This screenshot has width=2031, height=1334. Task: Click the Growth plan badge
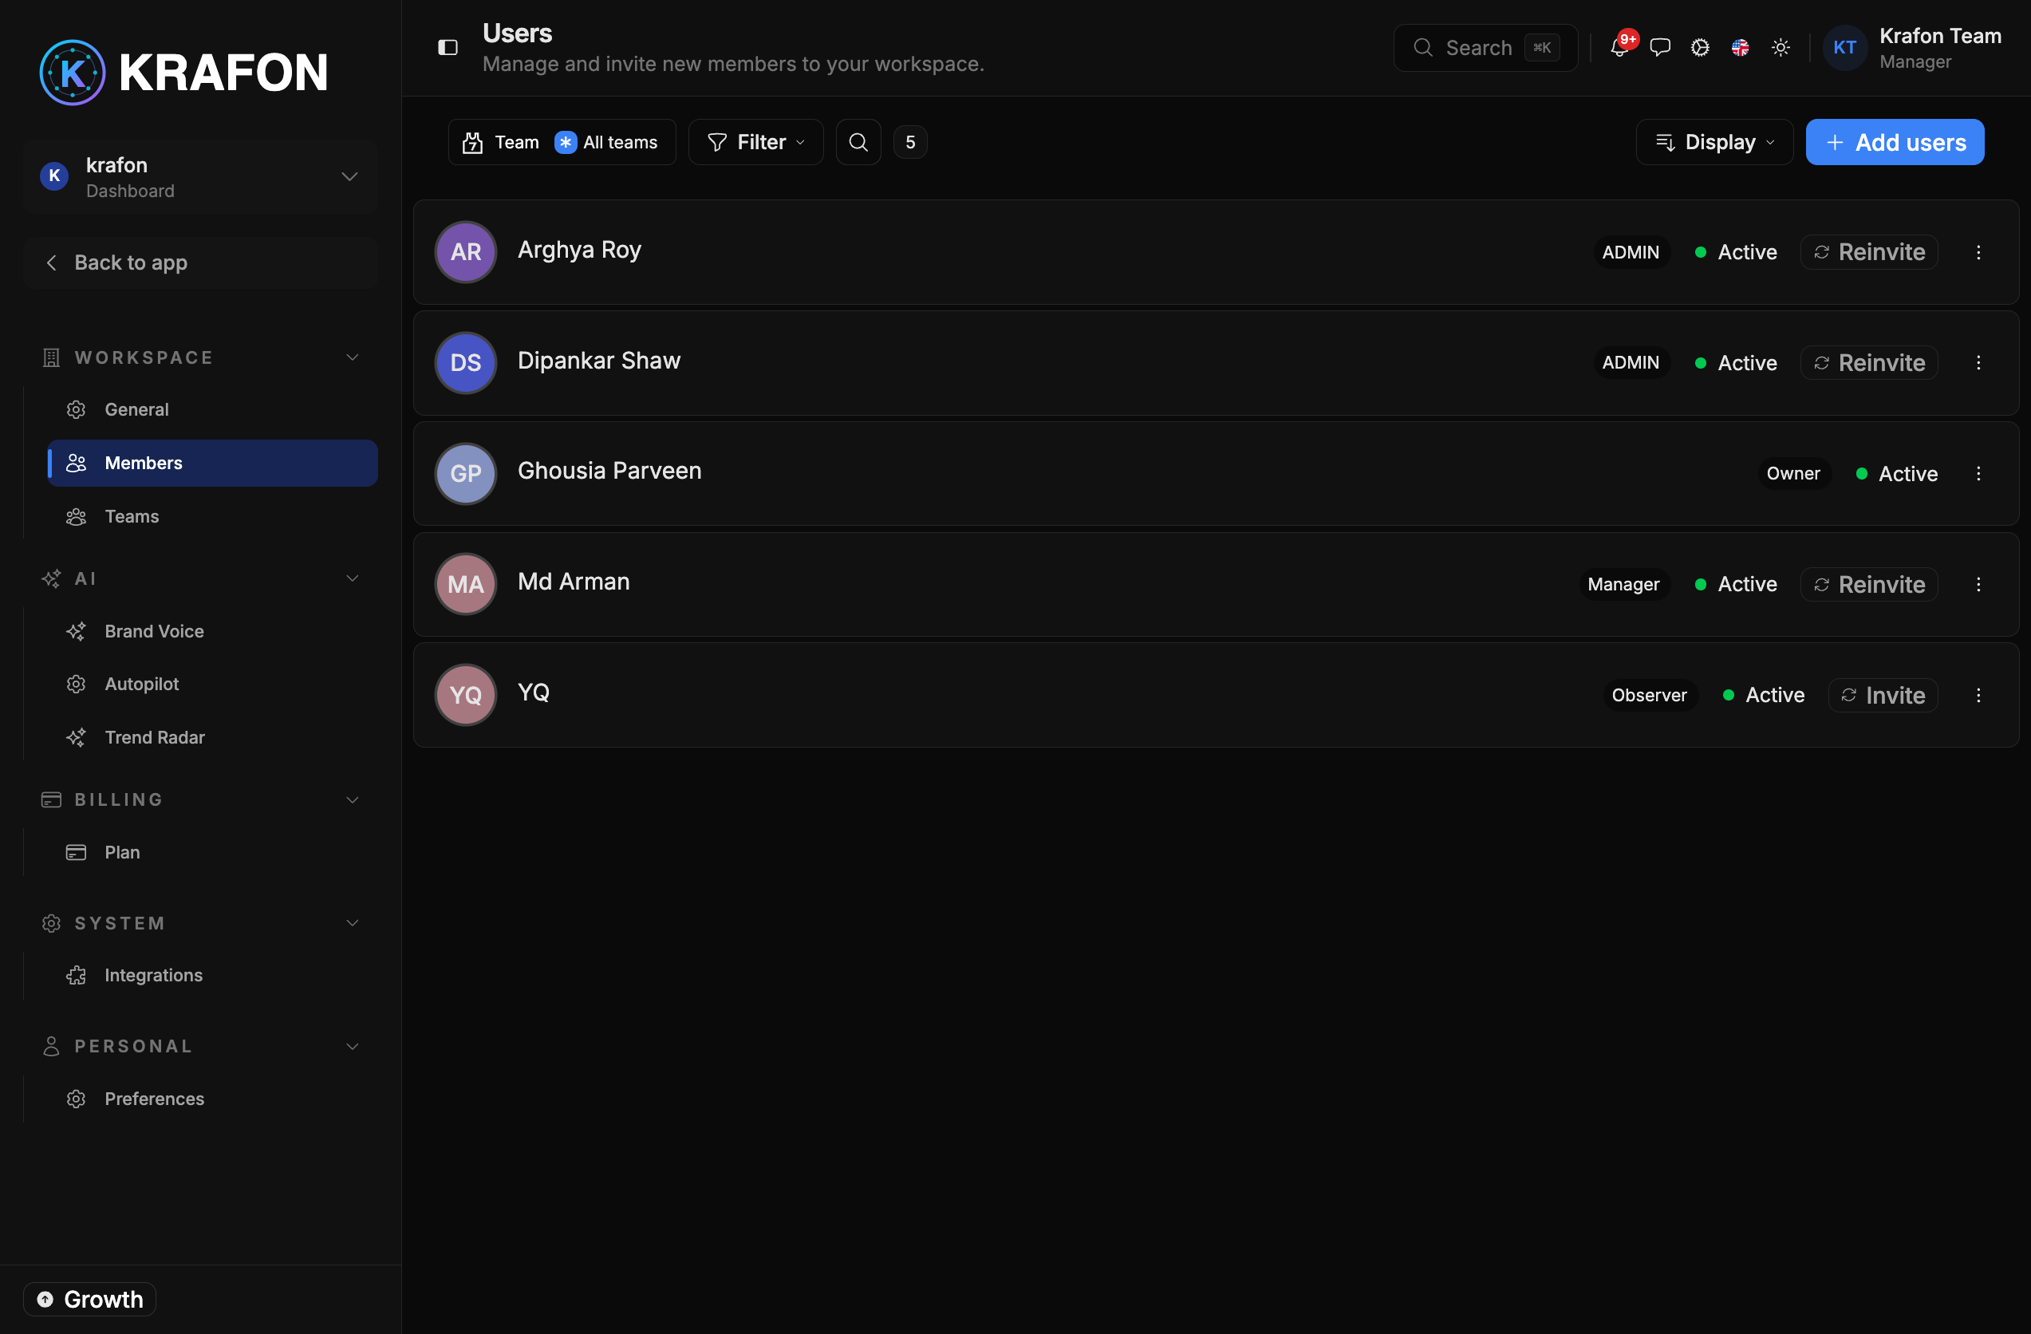point(89,1299)
